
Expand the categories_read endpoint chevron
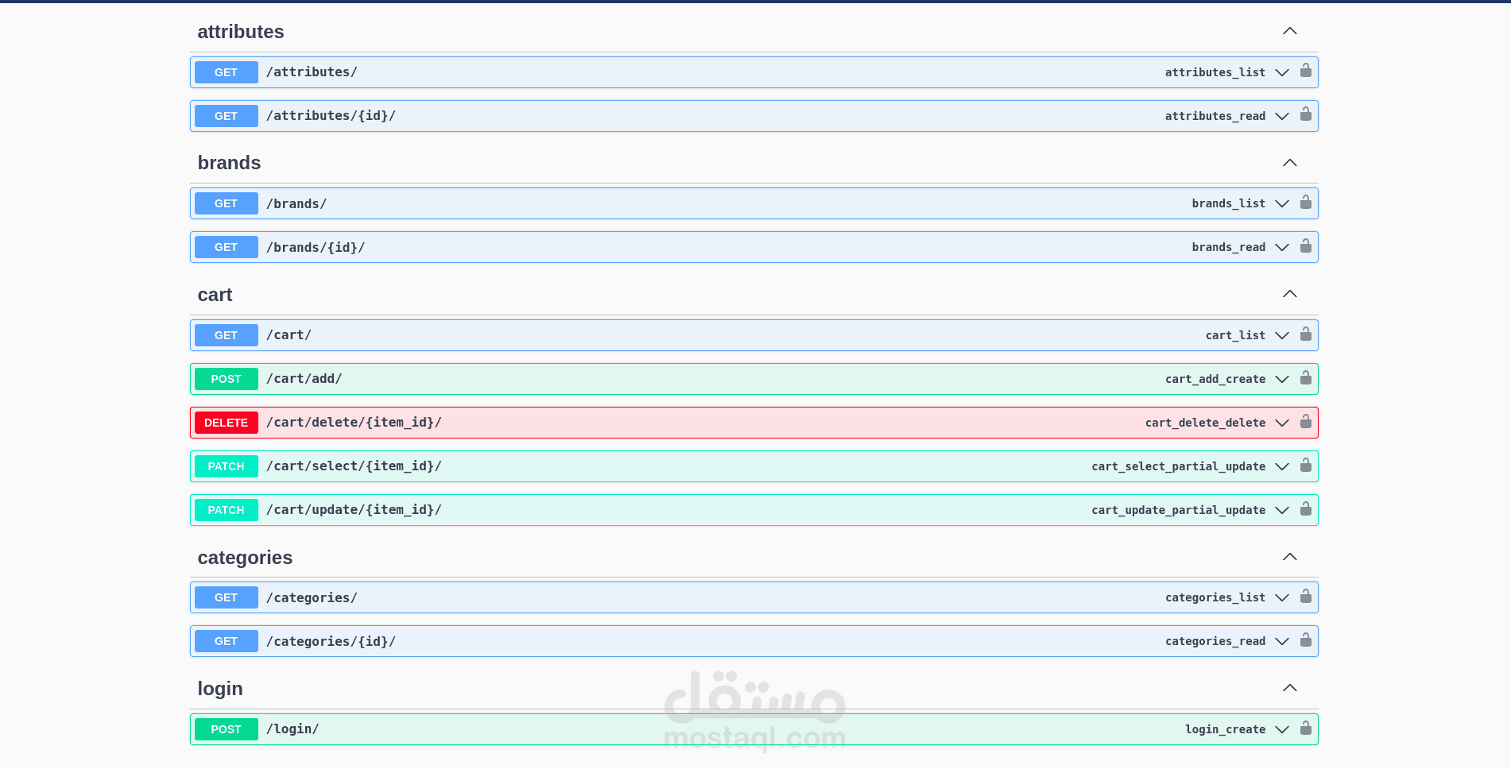1282,641
